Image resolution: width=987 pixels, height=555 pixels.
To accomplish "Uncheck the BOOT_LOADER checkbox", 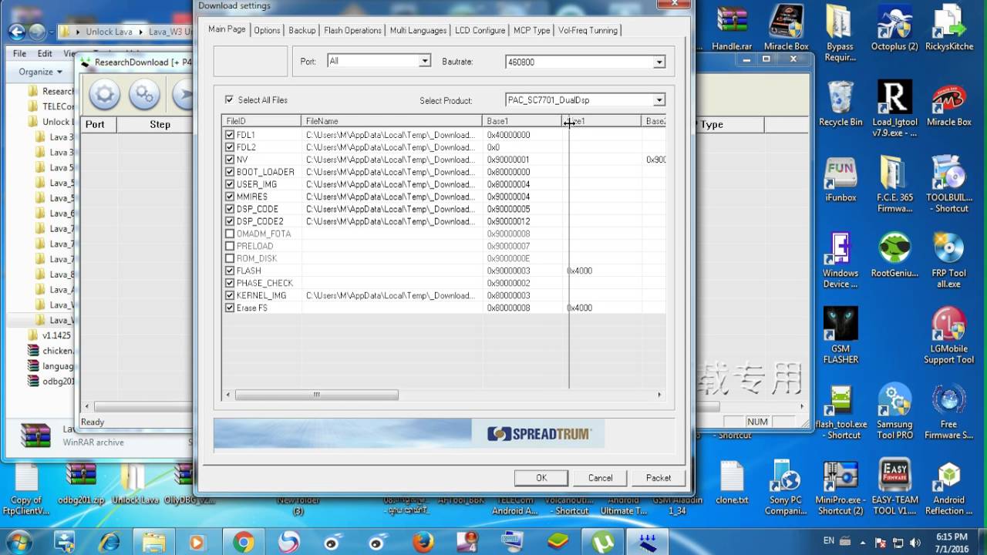I will 229,172.
